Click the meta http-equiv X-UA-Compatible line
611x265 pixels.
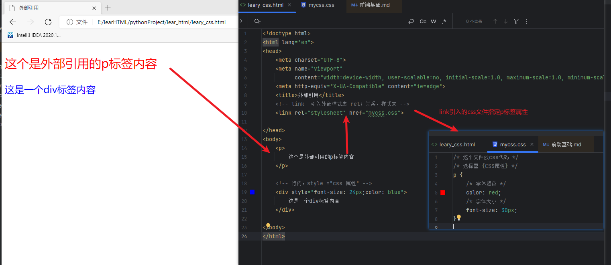(360, 86)
